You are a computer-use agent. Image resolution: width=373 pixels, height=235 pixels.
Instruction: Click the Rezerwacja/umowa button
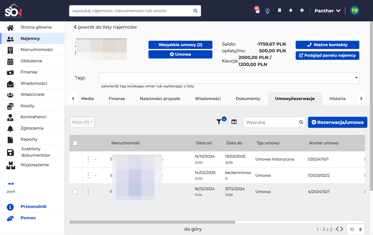(x=338, y=122)
